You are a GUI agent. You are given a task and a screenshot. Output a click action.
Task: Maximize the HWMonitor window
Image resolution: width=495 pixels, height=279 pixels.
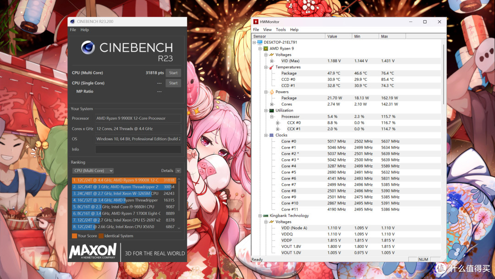point(425,22)
